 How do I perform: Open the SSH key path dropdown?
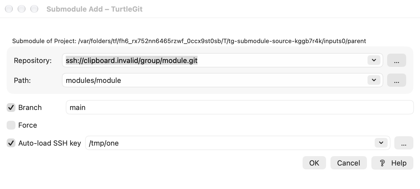tap(381, 143)
